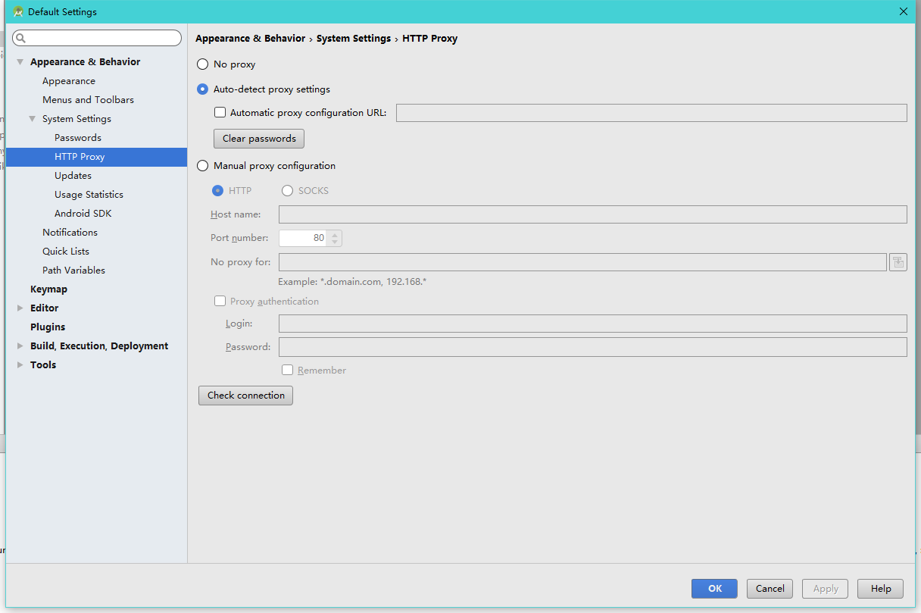Click the search magnifier icon
The width and height of the screenshot is (921, 613).
[20, 38]
